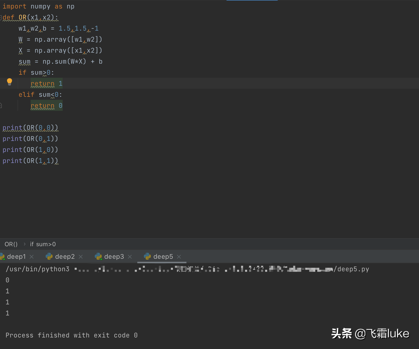The width and height of the screenshot is (419, 349).
Task: Close the deep3 run tab
Action: tap(130, 257)
